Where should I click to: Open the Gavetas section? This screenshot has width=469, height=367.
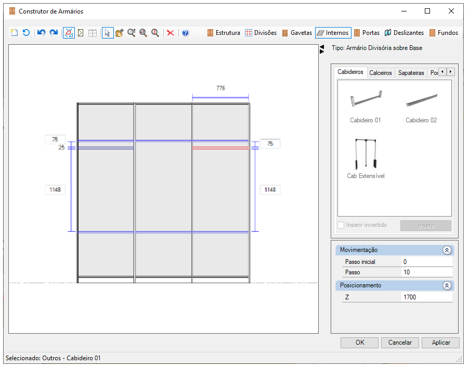pos(297,33)
